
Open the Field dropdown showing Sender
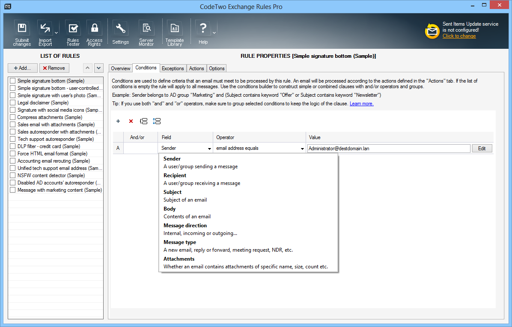tap(185, 148)
